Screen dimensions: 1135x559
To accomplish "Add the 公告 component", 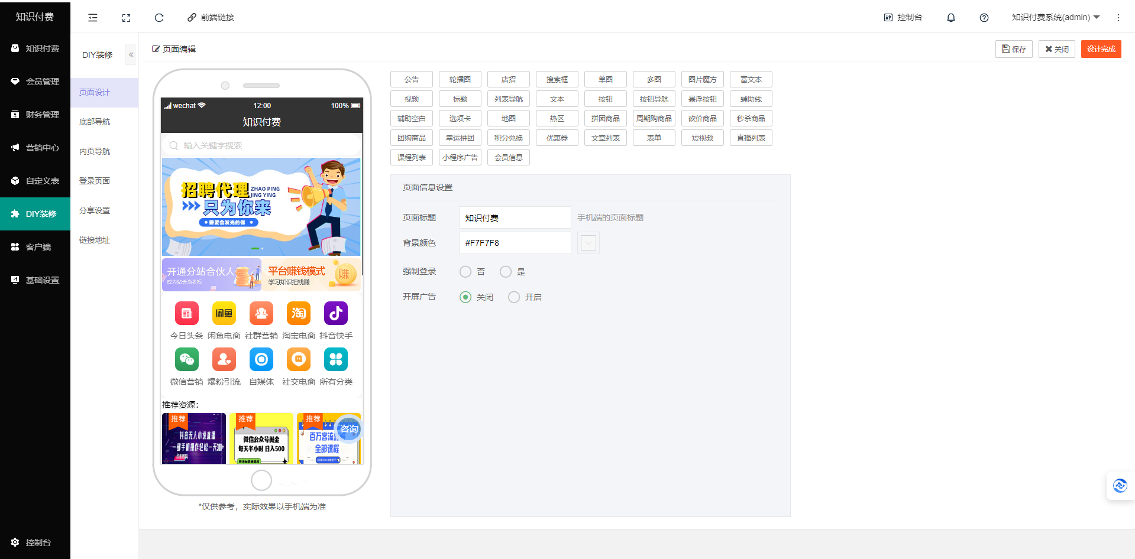I will coord(412,79).
